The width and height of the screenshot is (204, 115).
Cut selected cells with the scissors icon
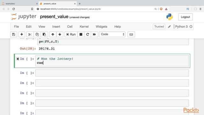point(30,34)
